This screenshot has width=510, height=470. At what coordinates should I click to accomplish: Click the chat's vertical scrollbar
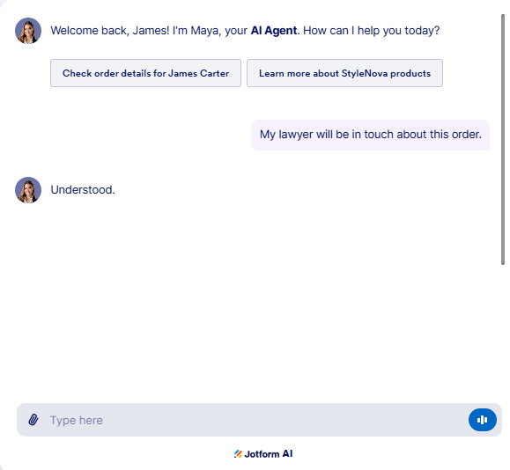coord(503,140)
